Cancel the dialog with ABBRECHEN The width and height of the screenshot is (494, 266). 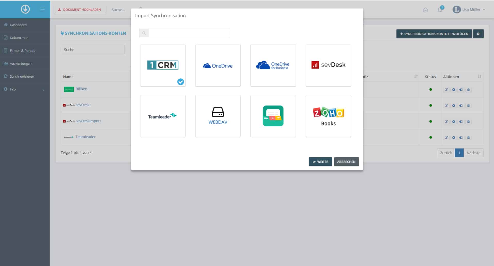coord(346,162)
